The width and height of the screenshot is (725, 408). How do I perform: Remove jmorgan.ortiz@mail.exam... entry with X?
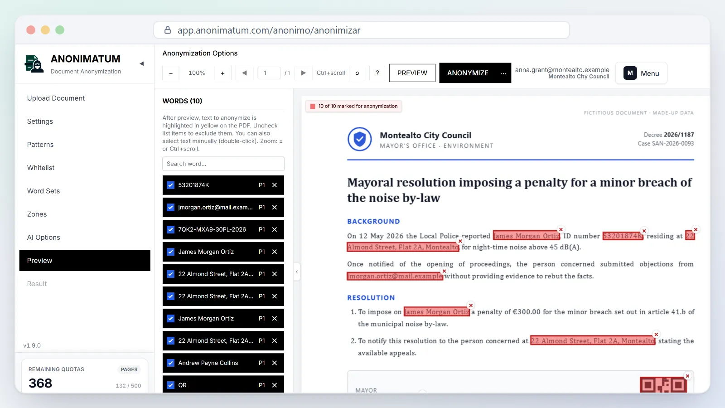(275, 207)
